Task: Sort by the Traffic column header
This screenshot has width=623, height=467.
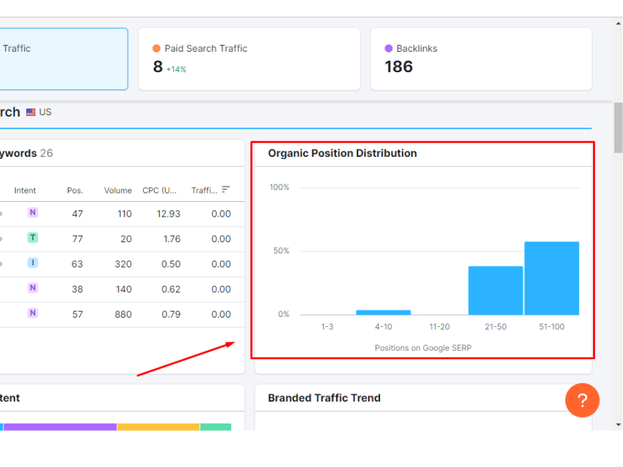Action: (204, 190)
